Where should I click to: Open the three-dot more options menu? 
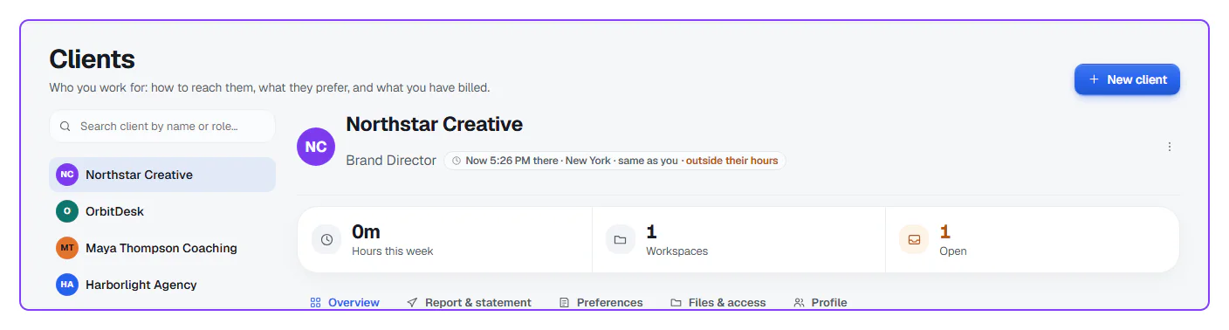tap(1170, 147)
